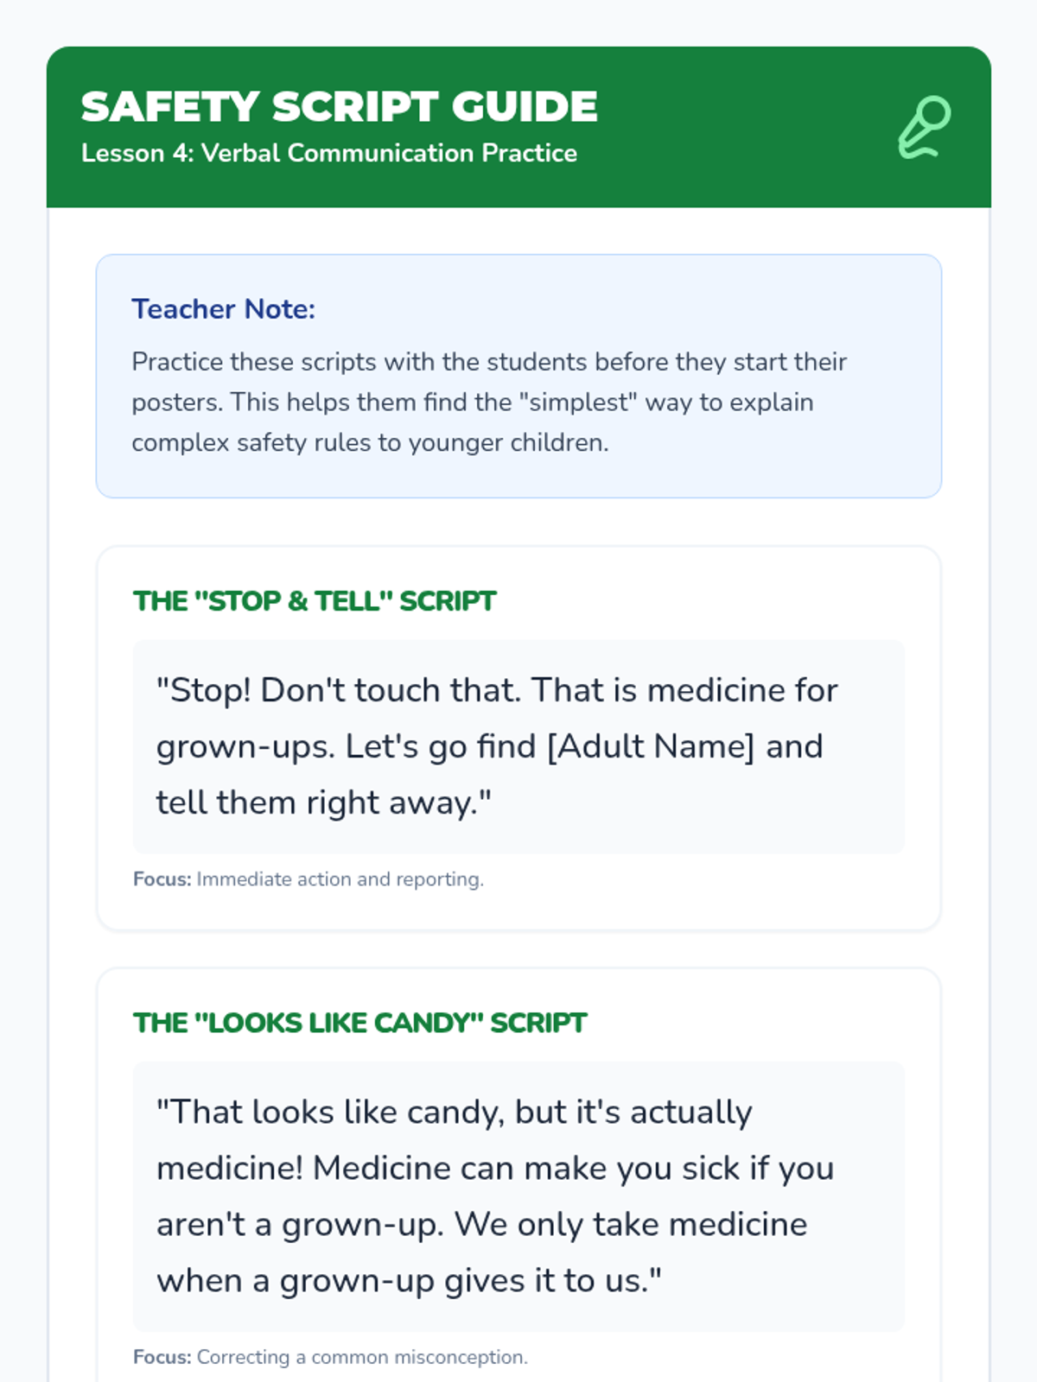This screenshot has height=1382, width=1037.
Task: Click "We only take medicine" sentence
Action: [x=631, y=1224]
